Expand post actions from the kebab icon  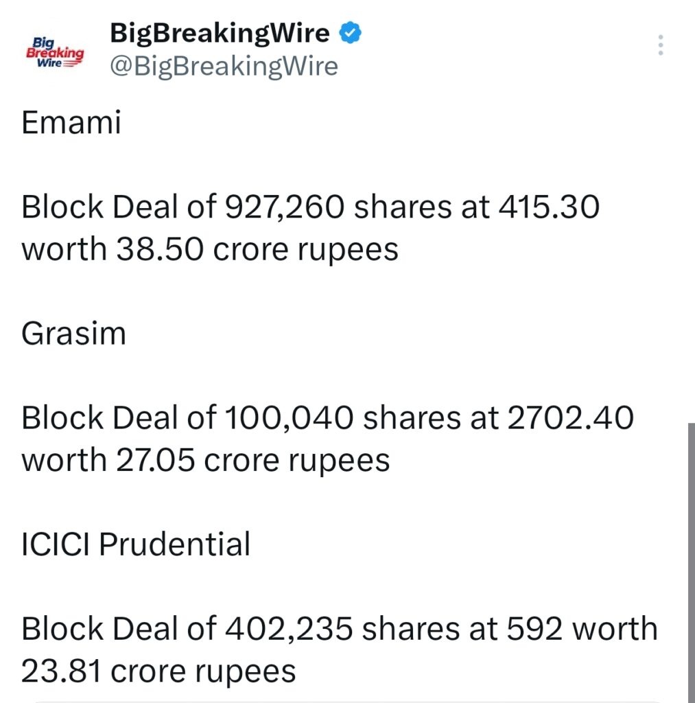point(660,45)
